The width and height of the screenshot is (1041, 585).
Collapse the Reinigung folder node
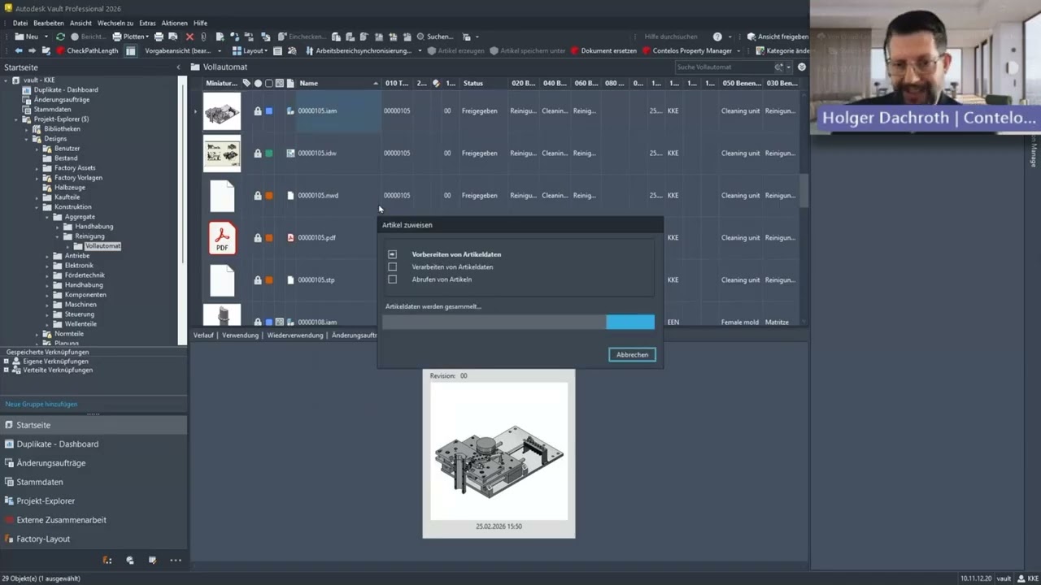click(x=59, y=236)
